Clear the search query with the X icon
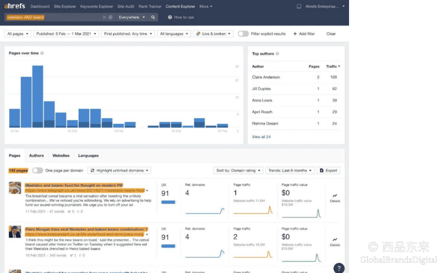 click(x=104, y=17)
